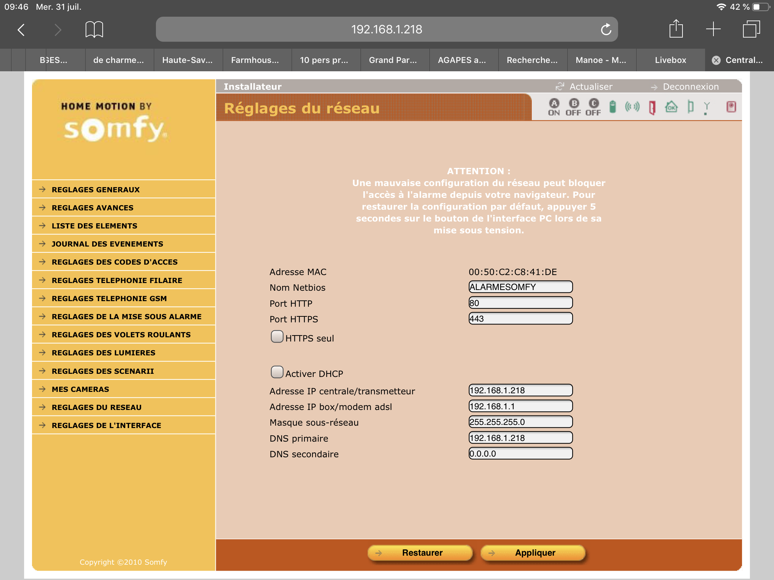
Task: Click the zone A ON indicator
Action: click(554, 107)
